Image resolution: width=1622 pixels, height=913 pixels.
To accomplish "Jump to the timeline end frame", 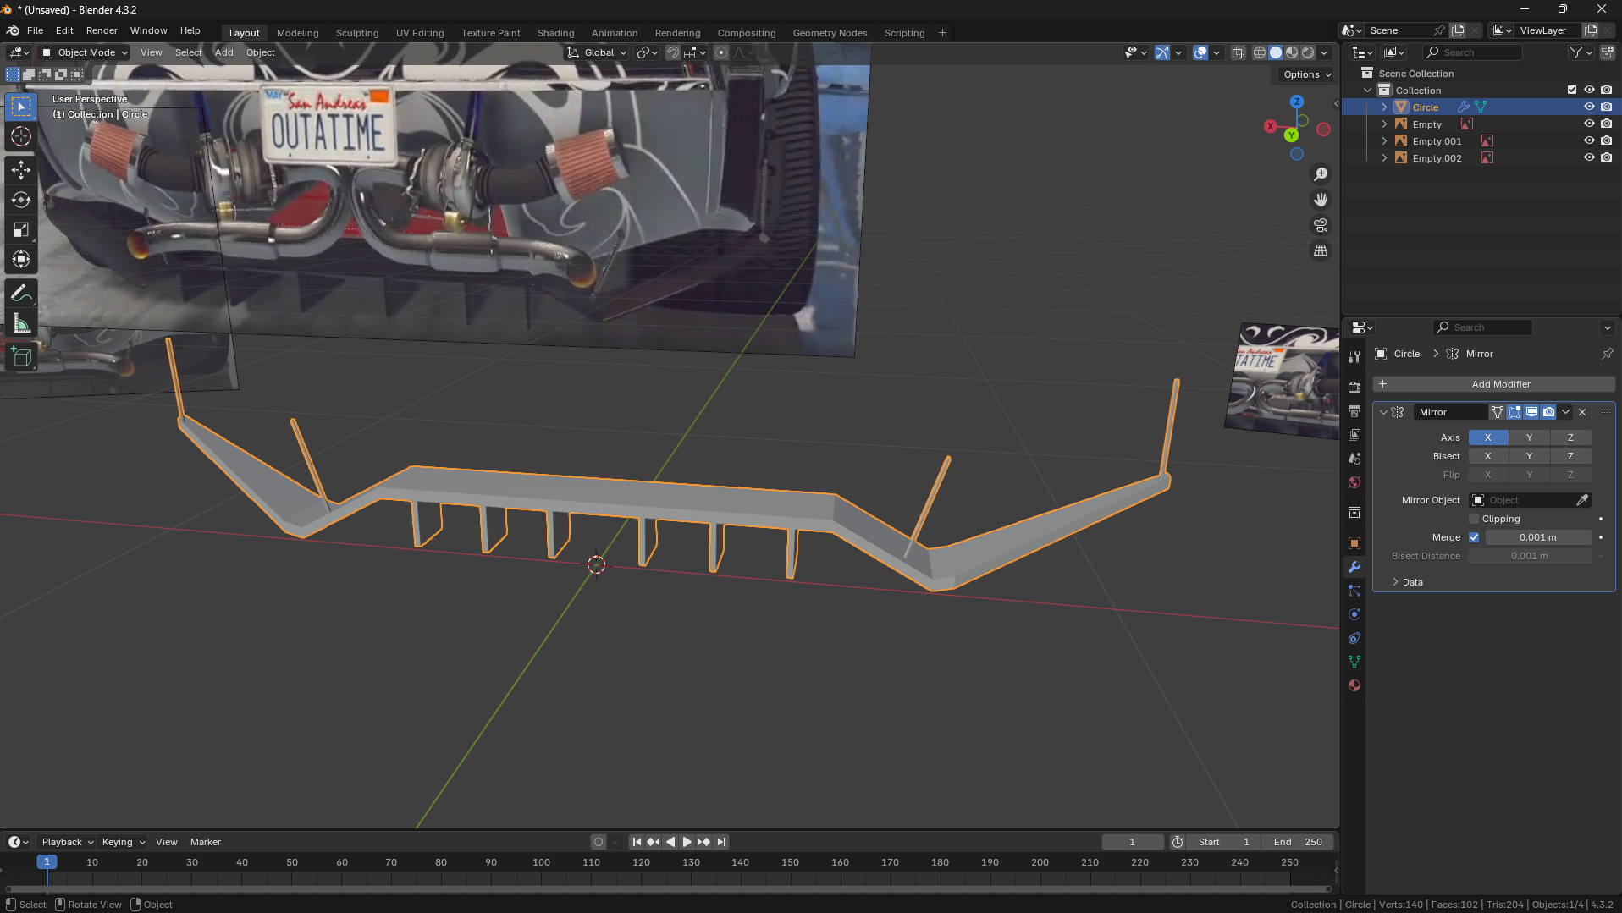I will click(721, 842).
